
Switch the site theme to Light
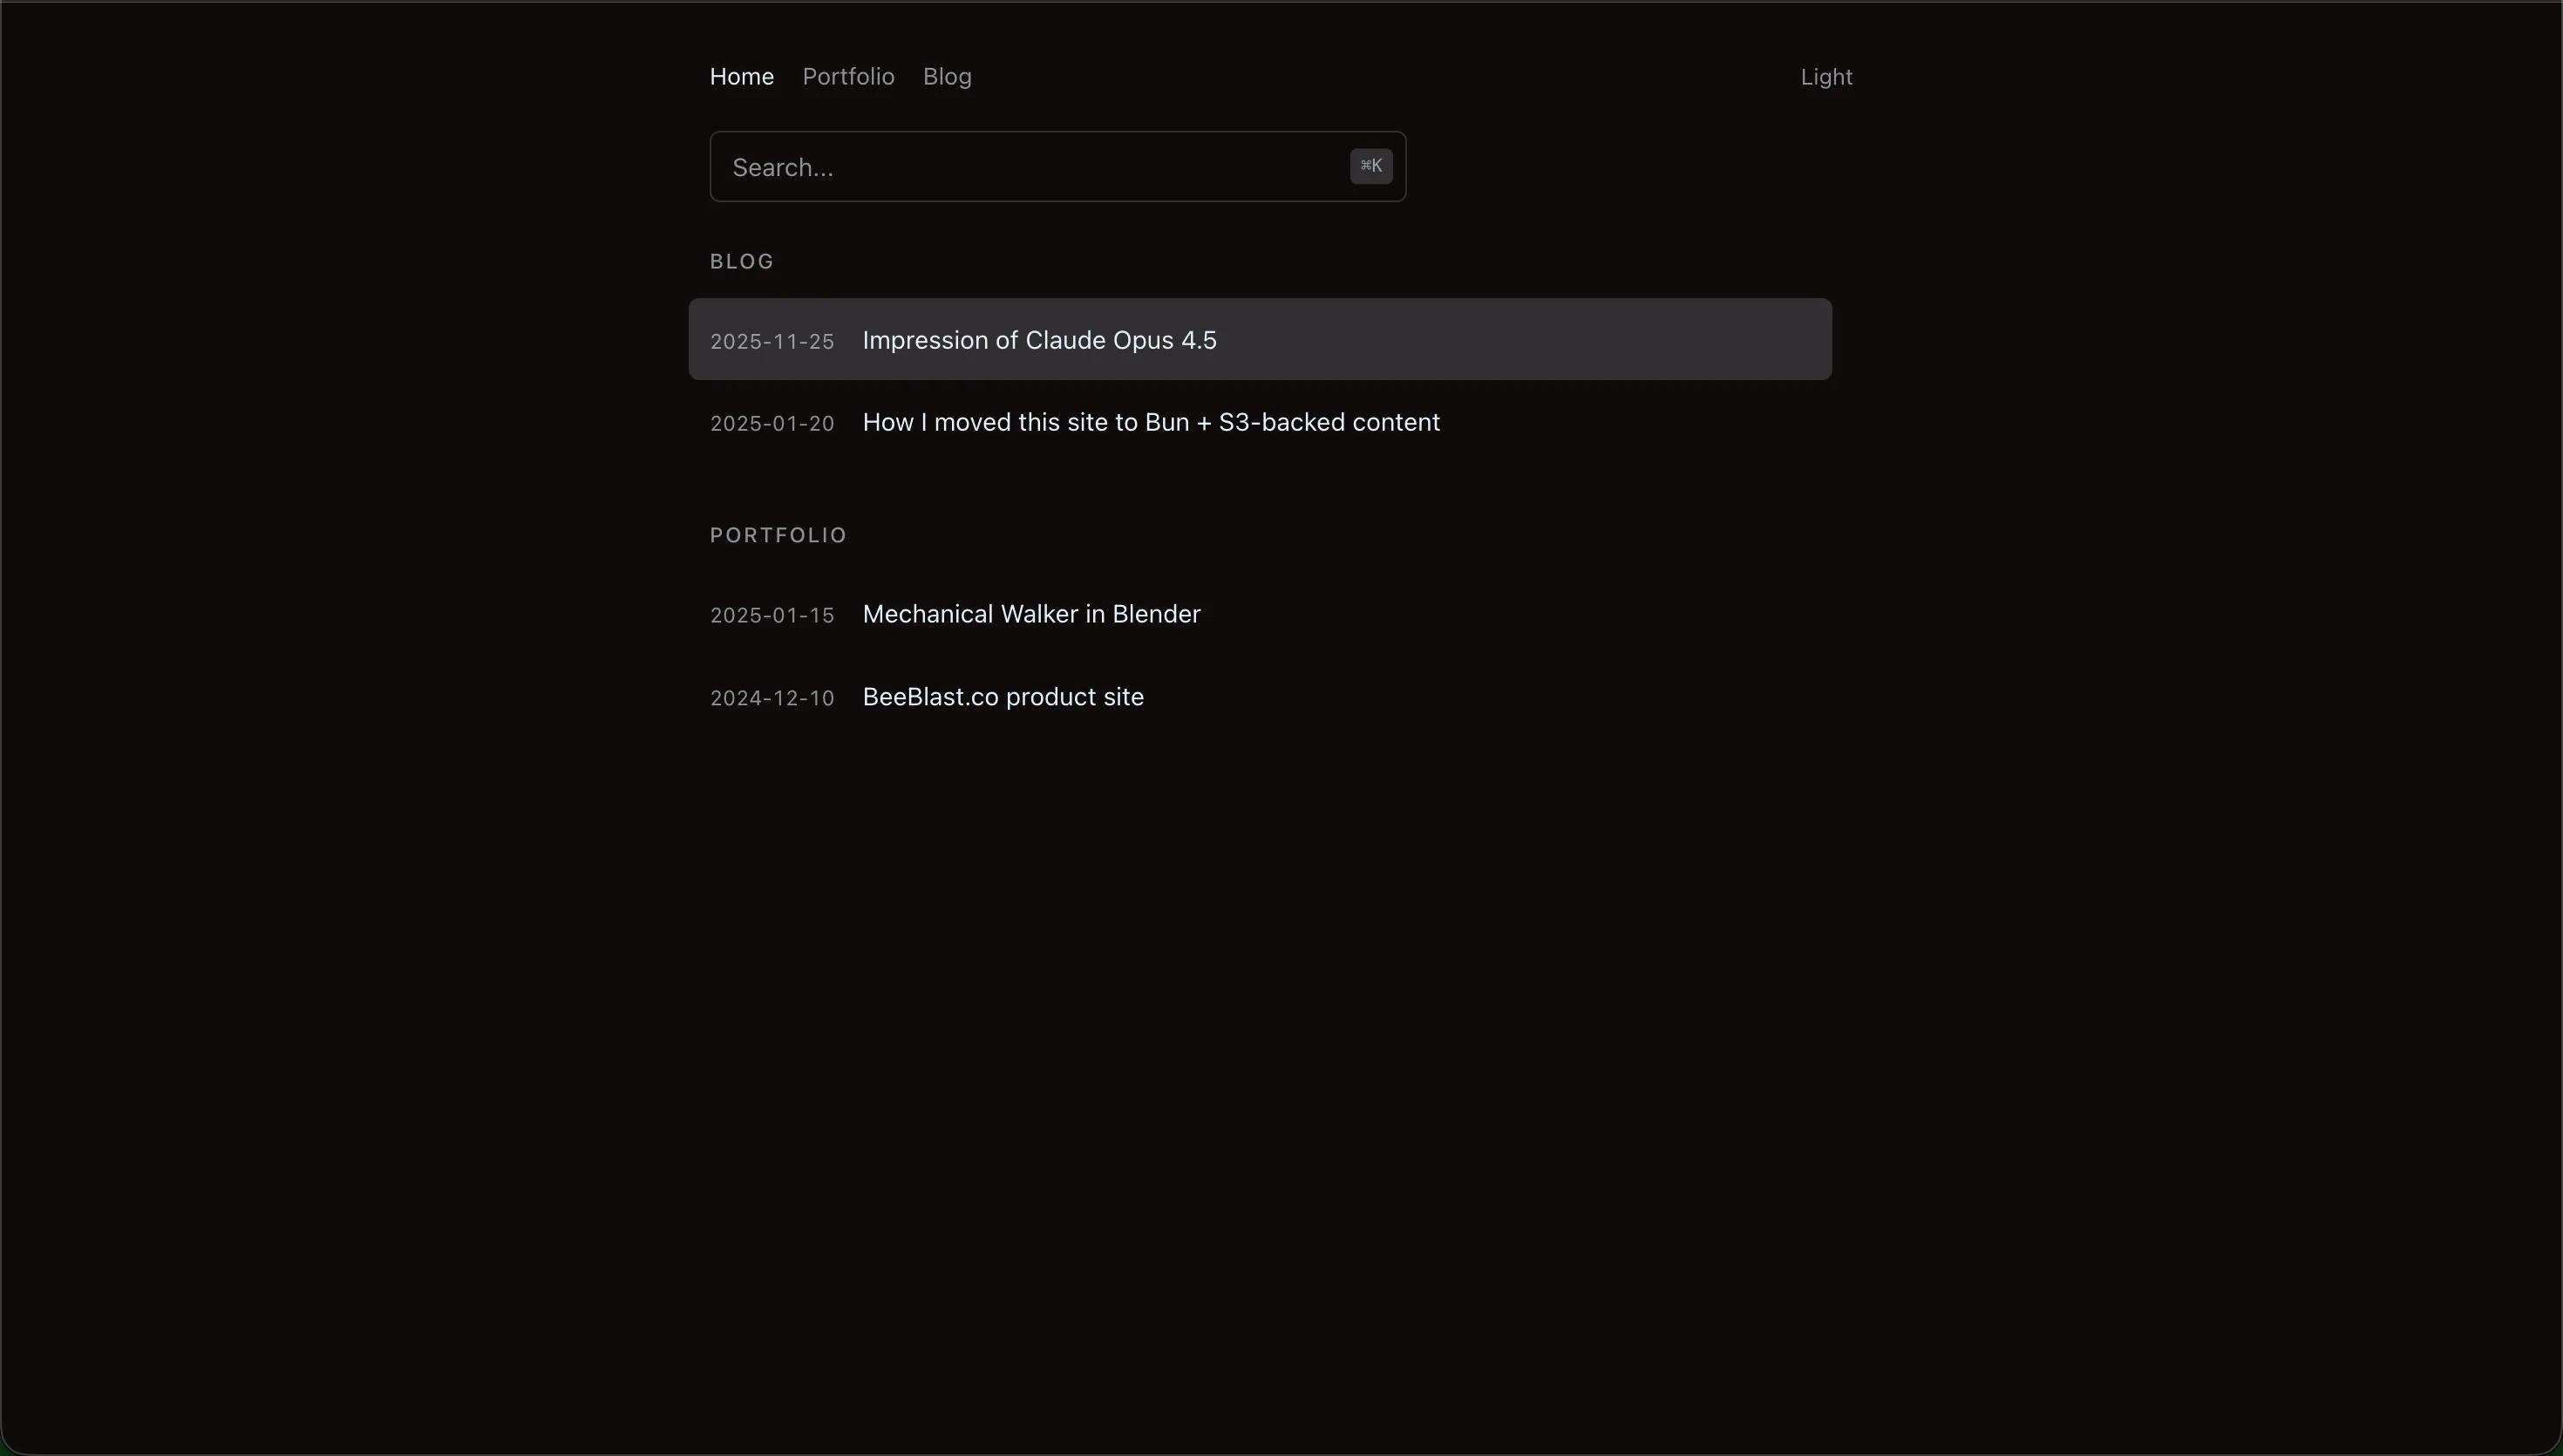point(1825,76)
